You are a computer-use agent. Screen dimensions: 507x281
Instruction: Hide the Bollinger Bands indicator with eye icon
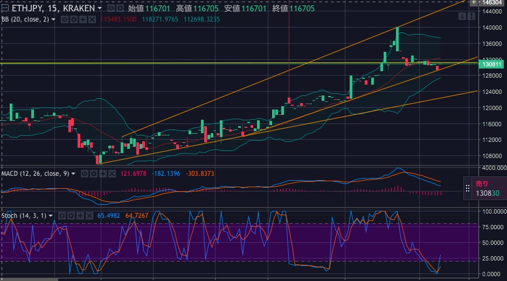[x=65, y=20]
